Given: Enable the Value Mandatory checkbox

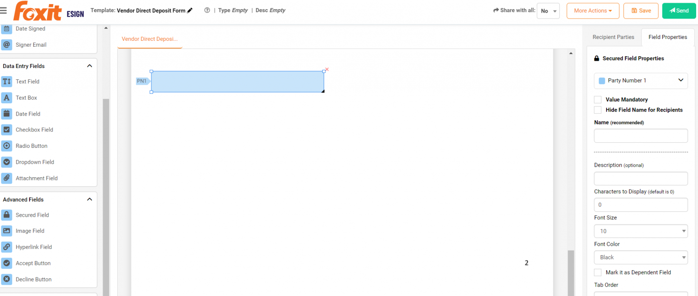Looking at the screenshot, I should tap(598, 99).
